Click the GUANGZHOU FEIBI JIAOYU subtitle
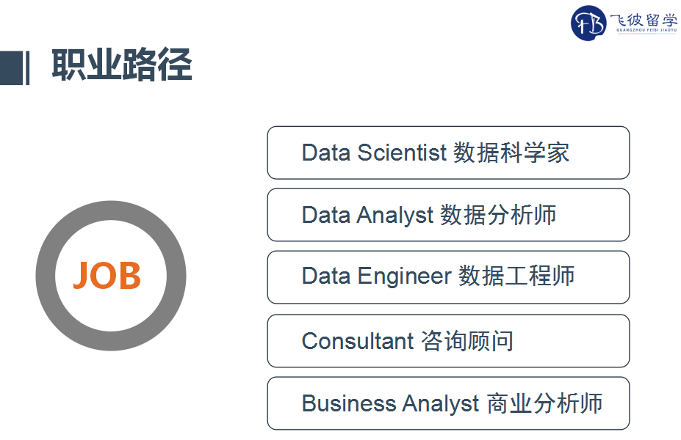The image size is (681, 440). (646, 30)
